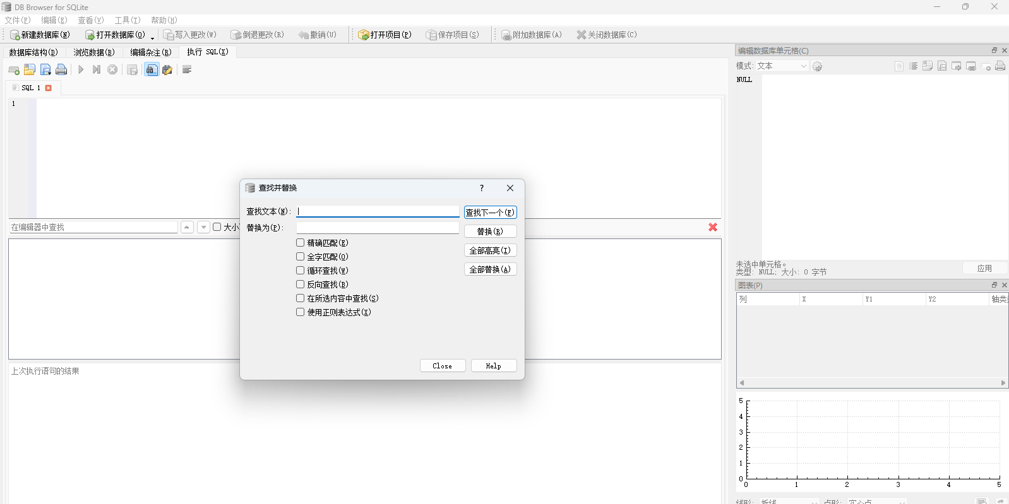Click the 查找文本 input field
Viewport: 1009px width, 504px height.
[378, 211]
